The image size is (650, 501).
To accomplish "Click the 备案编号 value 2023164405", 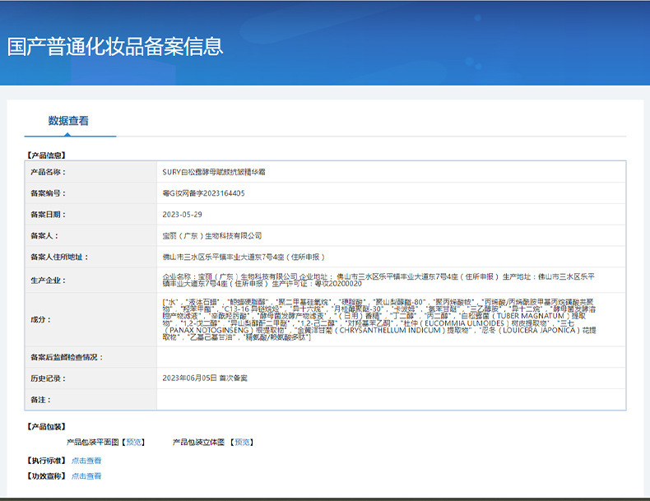I will click(203, 193).
